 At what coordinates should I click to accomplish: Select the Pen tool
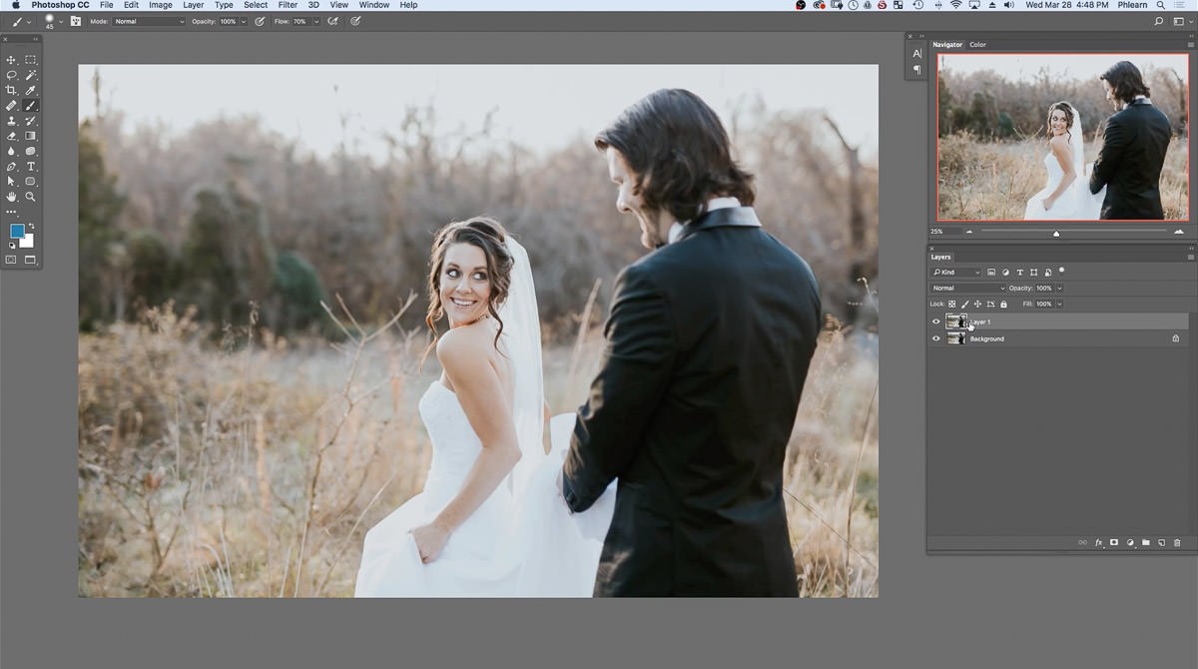click(x=12, y=166)
